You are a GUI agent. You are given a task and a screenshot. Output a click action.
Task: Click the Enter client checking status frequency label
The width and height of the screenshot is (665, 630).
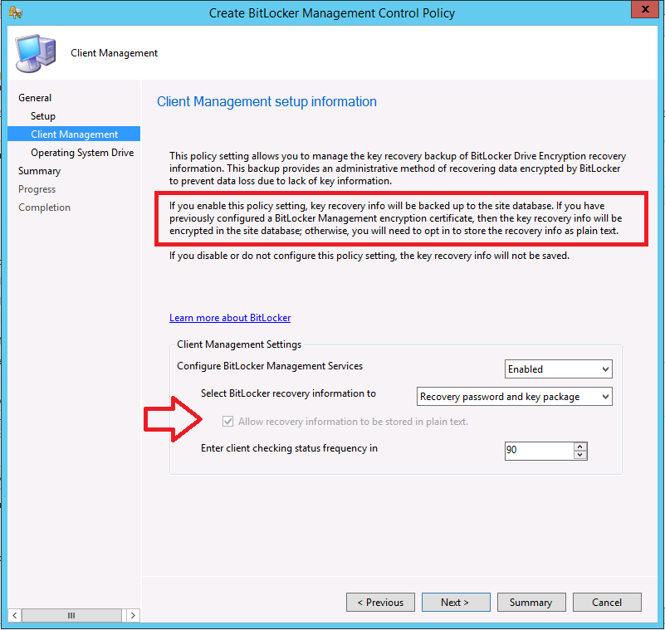click(289, 448)
